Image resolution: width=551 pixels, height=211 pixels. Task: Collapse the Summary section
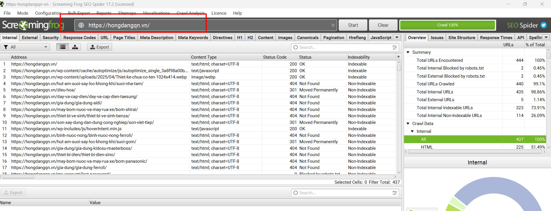tap(408, 52)
